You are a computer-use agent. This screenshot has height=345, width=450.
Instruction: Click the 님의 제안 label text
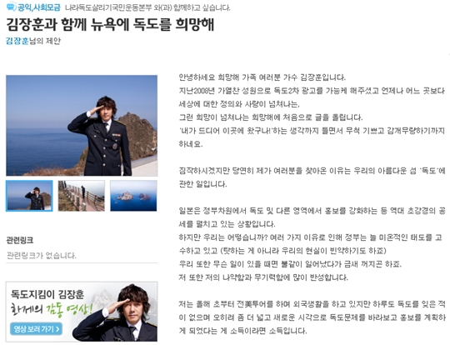coord(45,41)
